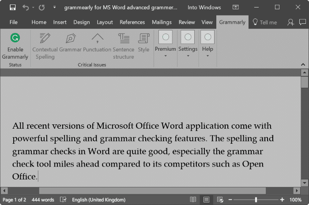Click the zoom in plus button

point(282,200)
